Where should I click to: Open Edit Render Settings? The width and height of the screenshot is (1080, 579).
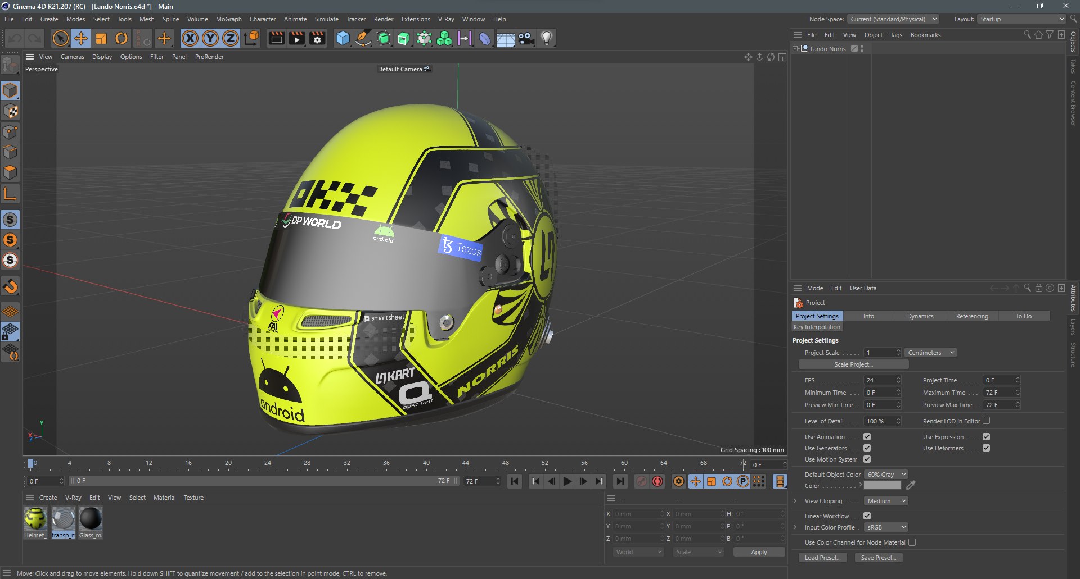tap(317, 38)
